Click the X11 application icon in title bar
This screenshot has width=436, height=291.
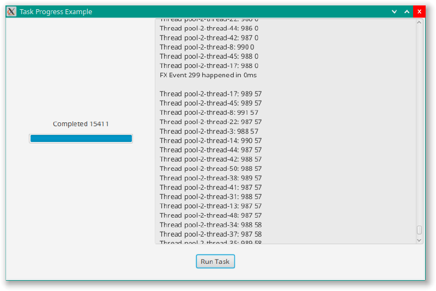click(11, 11)
